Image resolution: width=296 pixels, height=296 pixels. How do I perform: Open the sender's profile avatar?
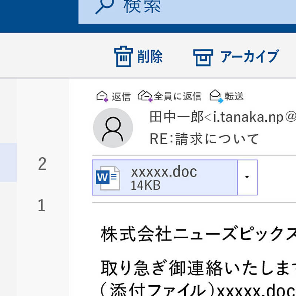click(x=112, y=128)
